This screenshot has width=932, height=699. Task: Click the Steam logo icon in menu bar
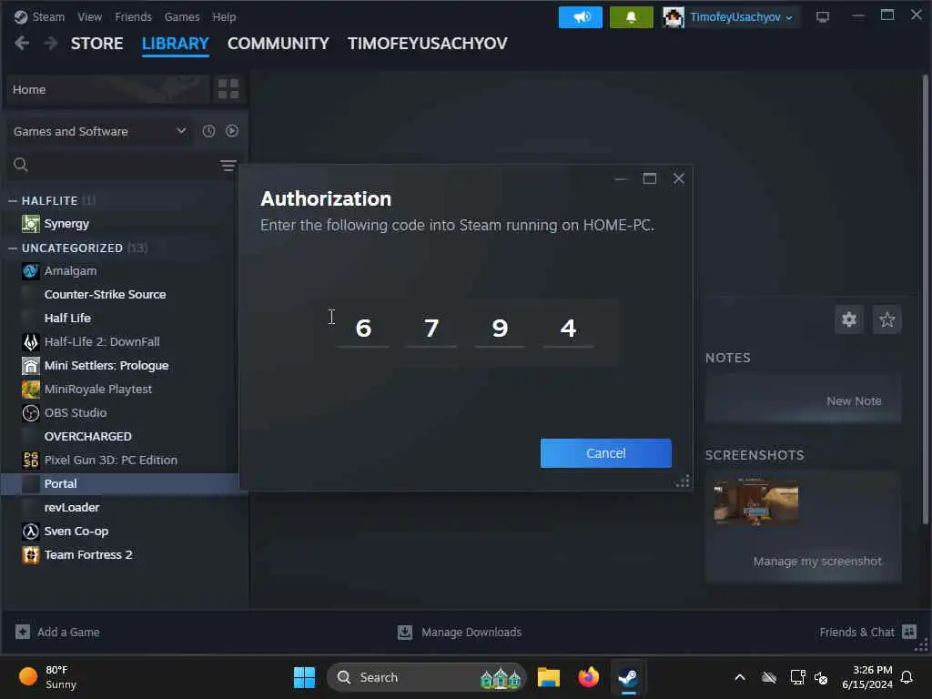tap(21, 16)
